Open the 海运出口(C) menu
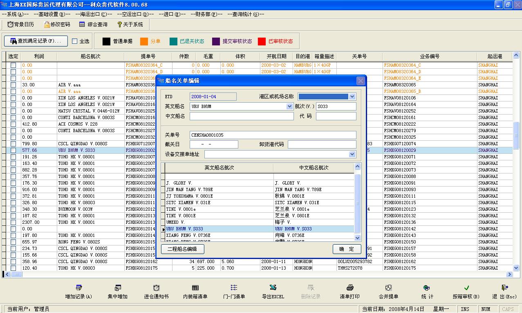 click(94, 14)
